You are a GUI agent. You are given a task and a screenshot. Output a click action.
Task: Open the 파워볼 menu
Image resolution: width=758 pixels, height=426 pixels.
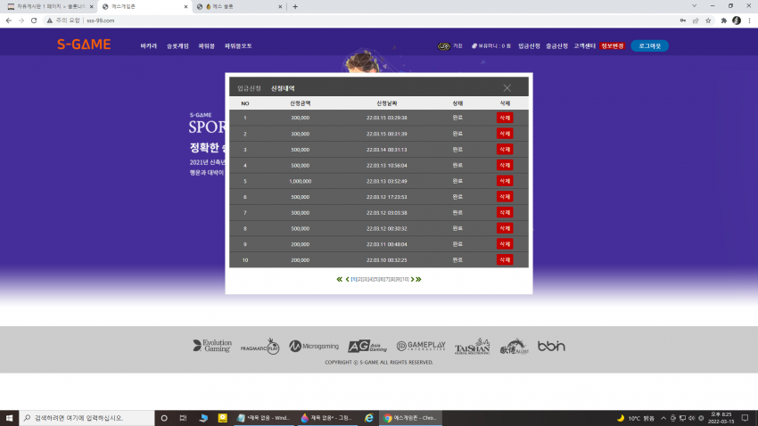pos(206,45)
